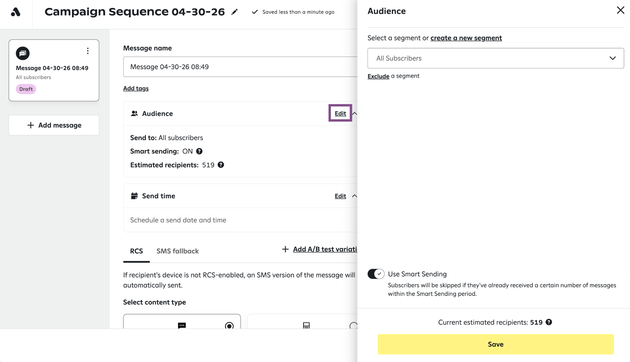Viewport: 630px width, 362px height.
Task: Select the chat bubble content type radio
Action: 229,325
